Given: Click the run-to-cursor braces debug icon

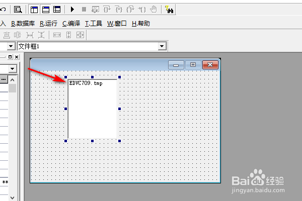Looking at the screenshot, I should pyautogui.click(x=142, y=9).
